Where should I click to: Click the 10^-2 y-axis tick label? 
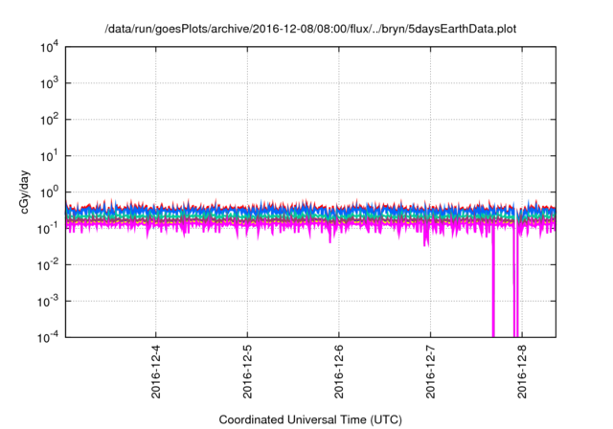(x=48, y=265)
